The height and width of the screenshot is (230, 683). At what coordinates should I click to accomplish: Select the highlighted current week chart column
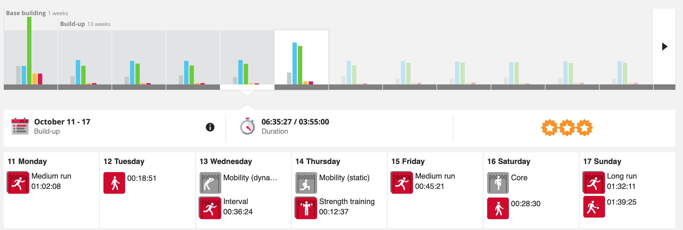coord(301,60)
